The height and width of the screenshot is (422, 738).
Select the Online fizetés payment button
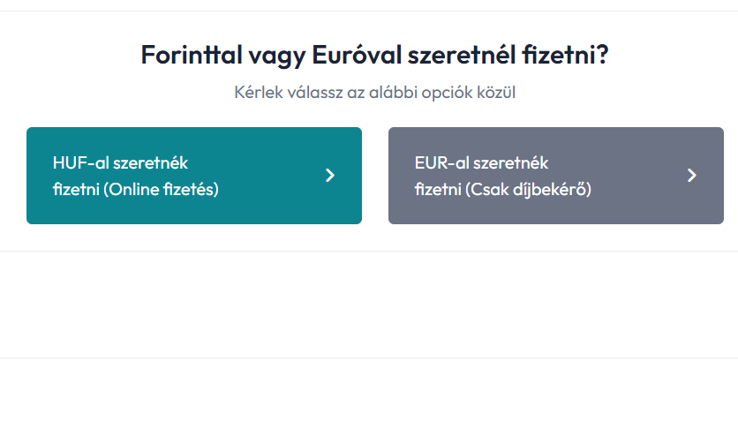coord(194,176)
